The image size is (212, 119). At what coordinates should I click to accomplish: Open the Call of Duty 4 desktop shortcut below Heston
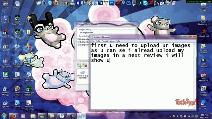[17, 20]
